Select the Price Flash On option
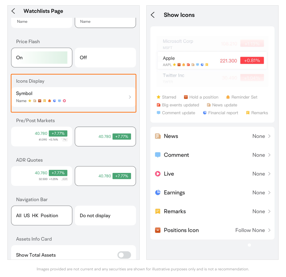 point(42,58)
